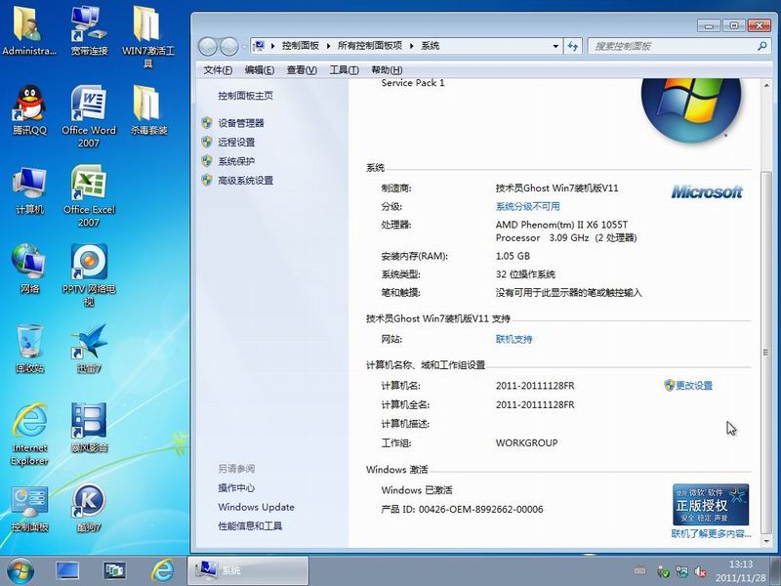Click the 系统 taskbar window button

[248, 570]
